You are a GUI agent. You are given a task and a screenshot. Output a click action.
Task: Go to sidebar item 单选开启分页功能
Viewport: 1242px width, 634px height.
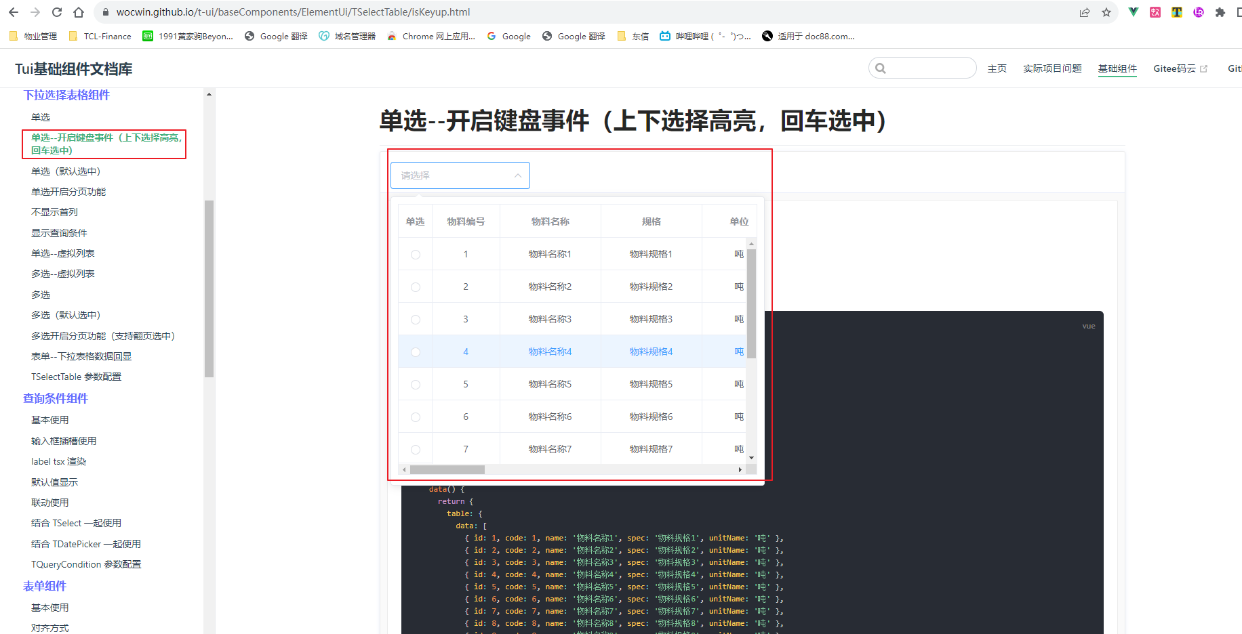pos(68,192)
